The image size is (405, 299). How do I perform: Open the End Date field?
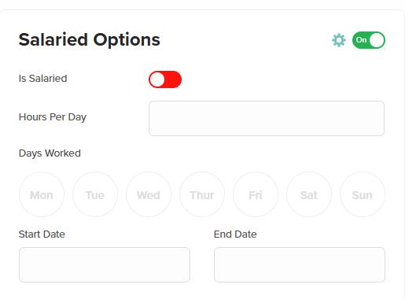coord(300,264)
